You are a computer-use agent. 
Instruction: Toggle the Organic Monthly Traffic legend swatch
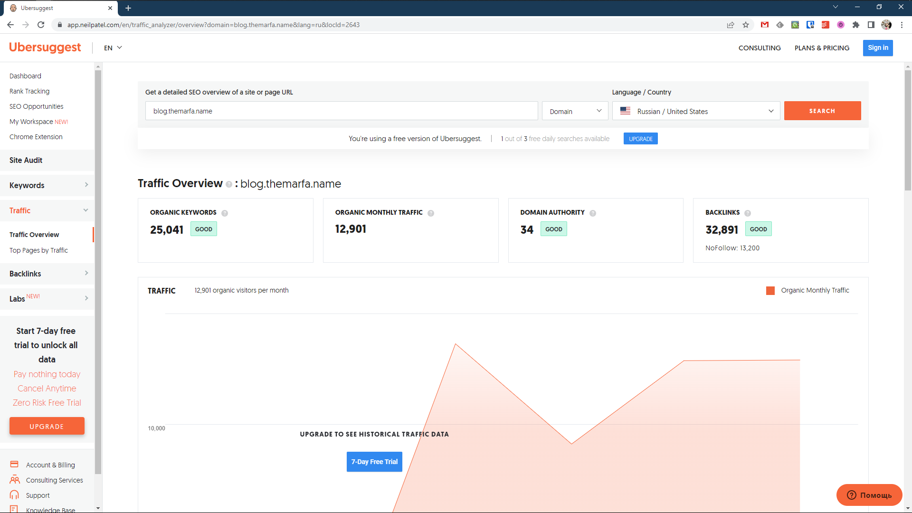770,291
